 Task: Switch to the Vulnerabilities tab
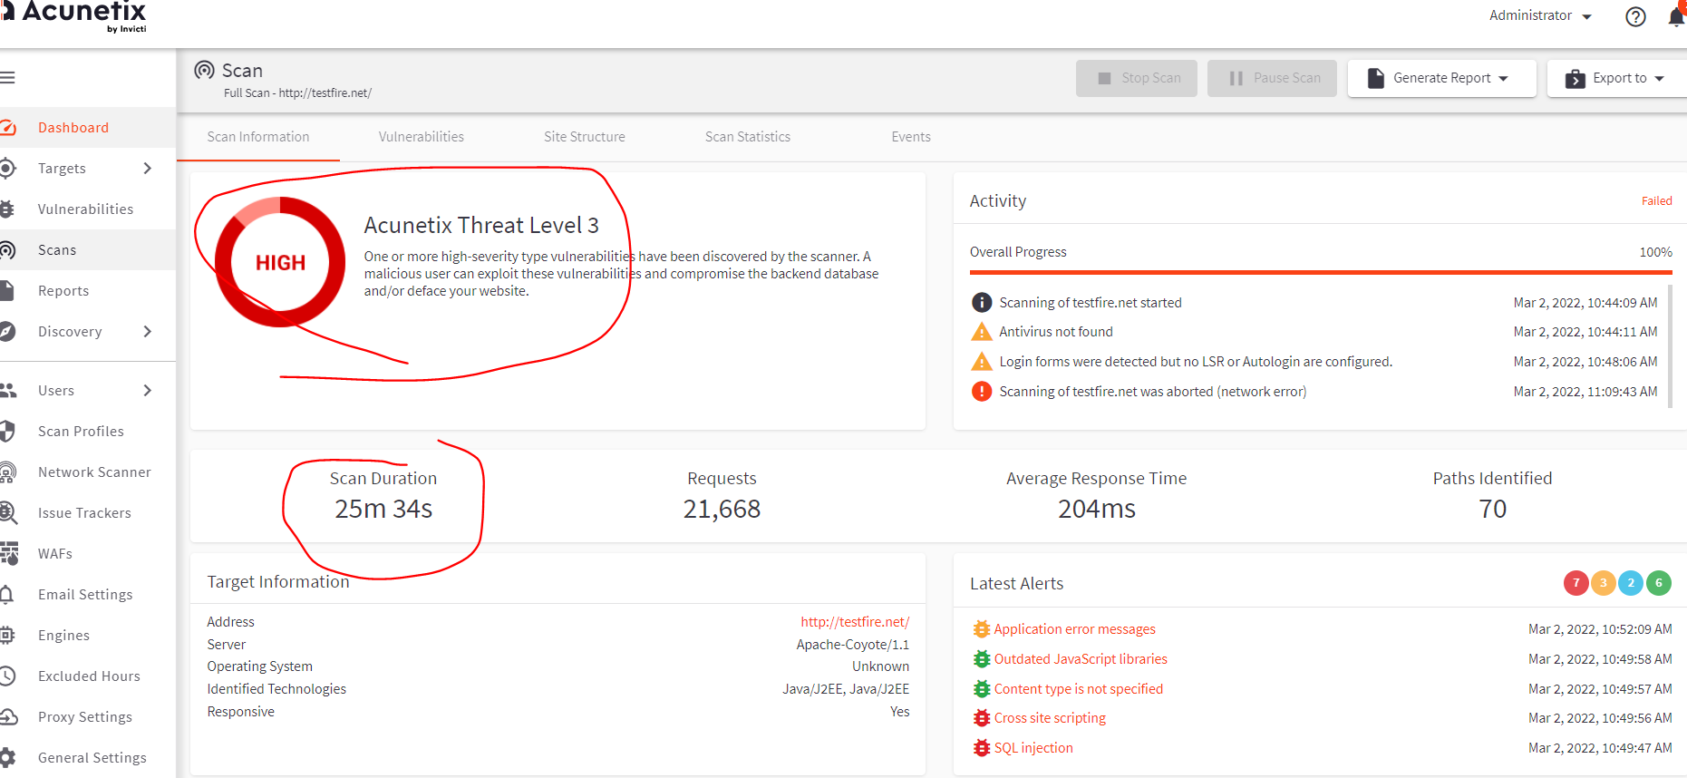click(x=422, y=137)
